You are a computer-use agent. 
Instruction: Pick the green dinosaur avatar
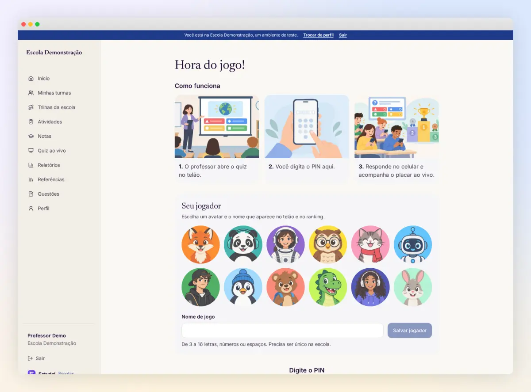click(328, 287)
